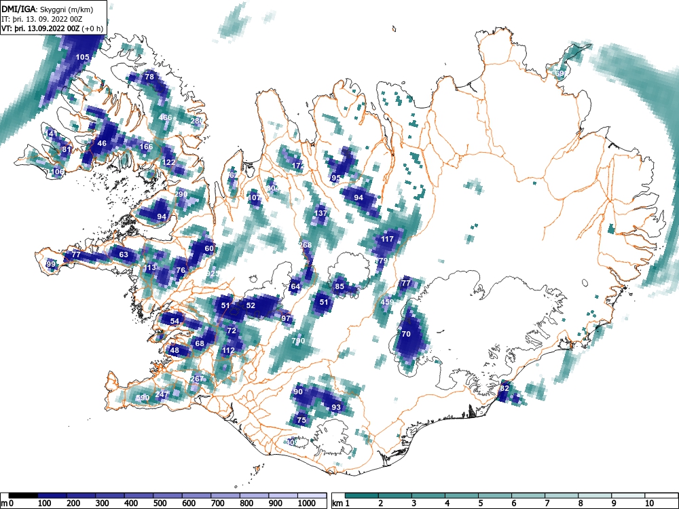
Task: Click the '63' value label
Action: click(x=124, y=254)
